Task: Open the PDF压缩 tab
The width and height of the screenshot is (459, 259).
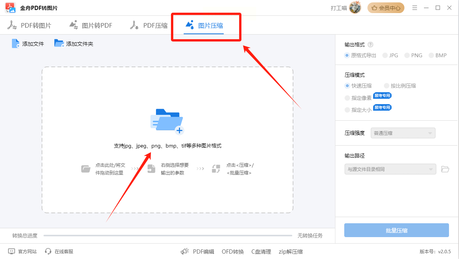Action: point(148,25)
